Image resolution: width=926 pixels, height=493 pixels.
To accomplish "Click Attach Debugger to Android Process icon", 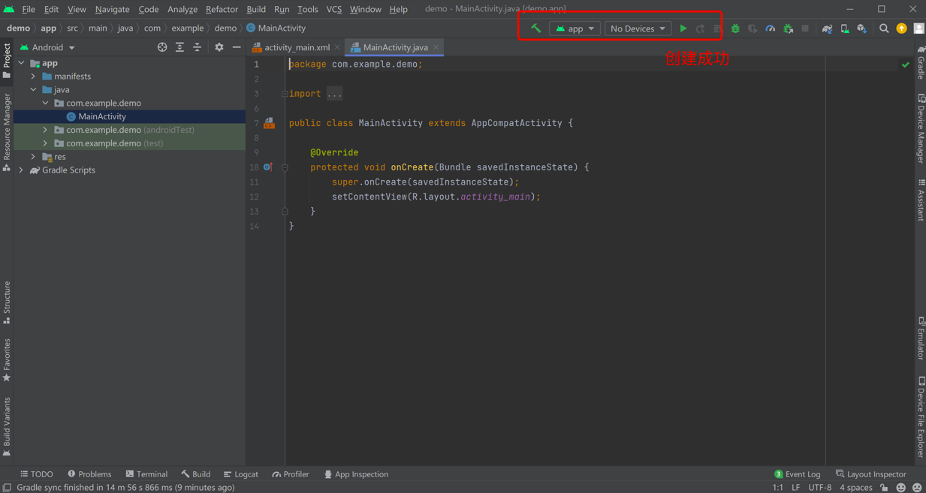I will (788, 29).
